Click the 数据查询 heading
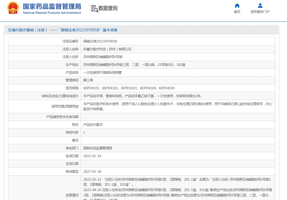287x200 pixels. pos(108,8)
